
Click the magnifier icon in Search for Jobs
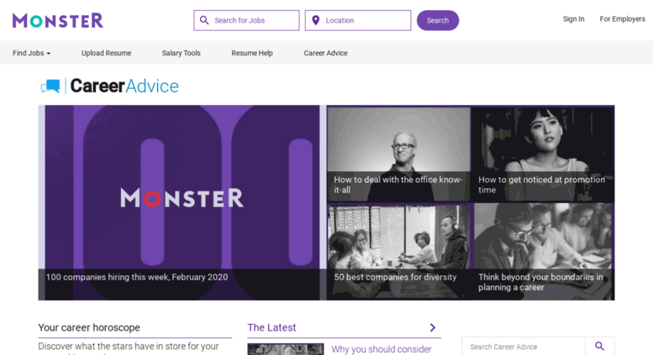[x=204, y=20]
